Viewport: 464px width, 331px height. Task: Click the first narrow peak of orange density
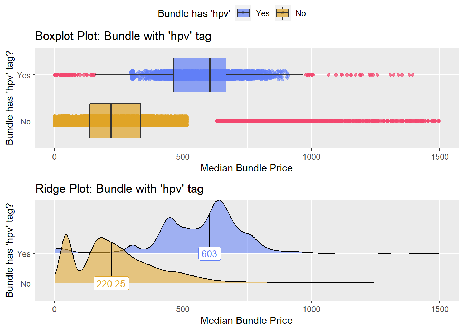(x=66, y=236)
